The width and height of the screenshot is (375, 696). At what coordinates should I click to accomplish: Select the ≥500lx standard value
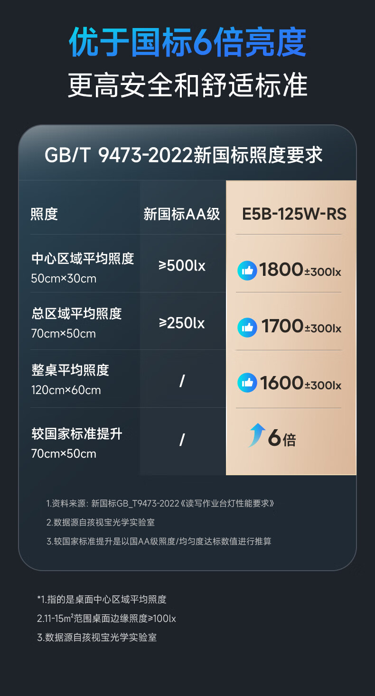182,265
